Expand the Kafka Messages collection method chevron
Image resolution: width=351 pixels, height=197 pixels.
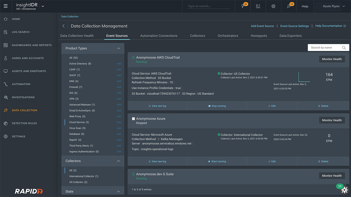click(x=158, y=139)
